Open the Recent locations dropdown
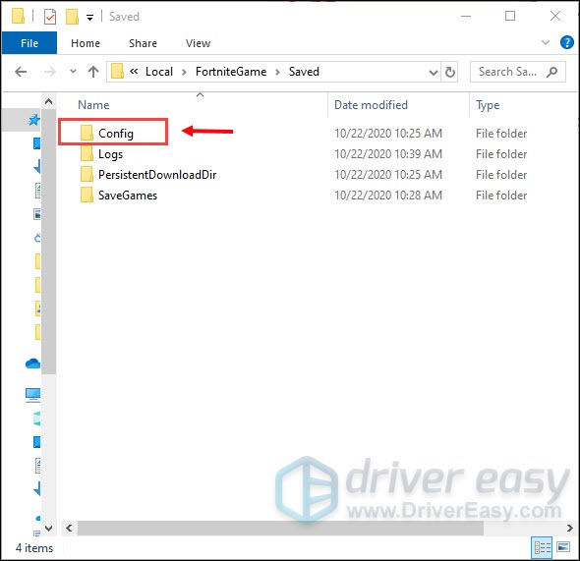The width and height of the screenshot is (580, 561). (74, 71)
